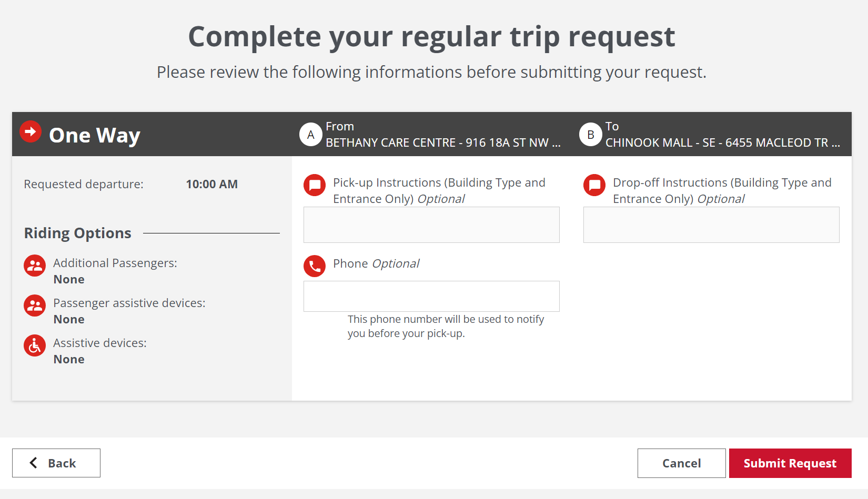The height and width of the screenshot is (499, 868).
Task: Click the drop-off instructions chat icon
Action: [x=594, y=185]
